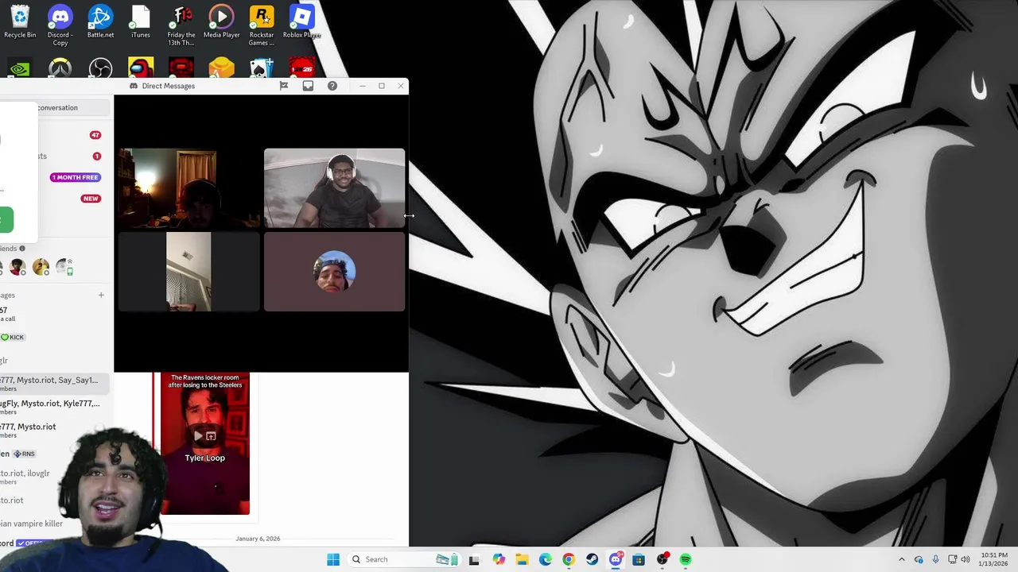Click the plus icon to create a DM
Viewport: 1018px width, 572px height.
pyautogui.click(x=101, y=296)
